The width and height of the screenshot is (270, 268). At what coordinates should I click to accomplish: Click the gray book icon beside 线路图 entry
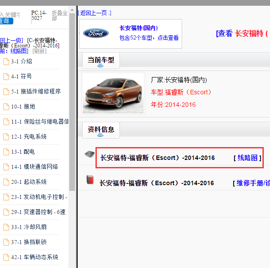click(90, 154)
